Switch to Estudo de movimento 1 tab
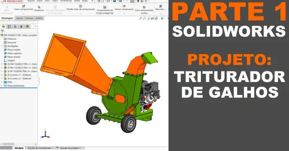This screenshot has width=289, height=151. pos(40,148)
